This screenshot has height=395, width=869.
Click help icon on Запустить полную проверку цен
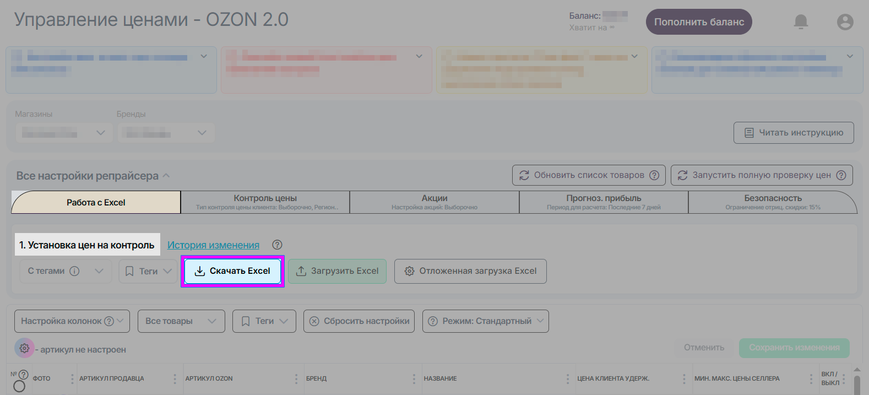pyautogui.click(x=841, y=175)
